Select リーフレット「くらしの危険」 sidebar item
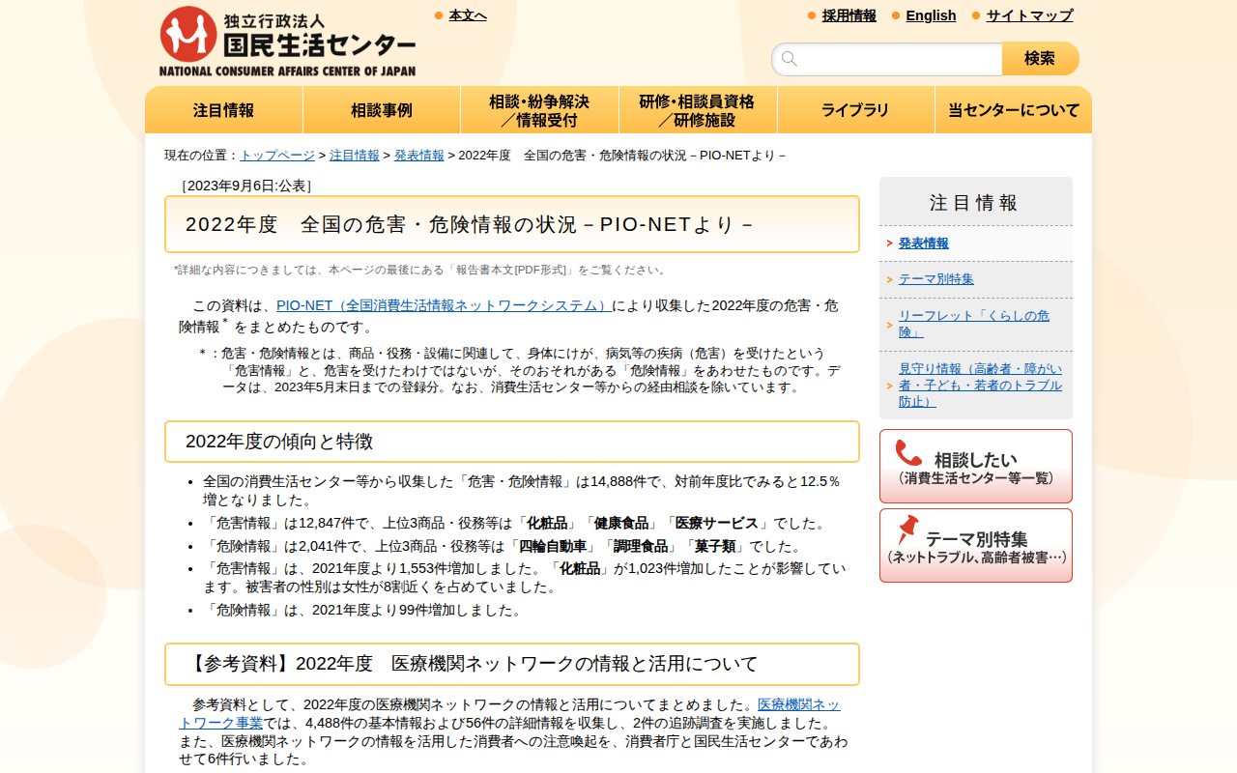1237x773 pixels. pos(974,324)
